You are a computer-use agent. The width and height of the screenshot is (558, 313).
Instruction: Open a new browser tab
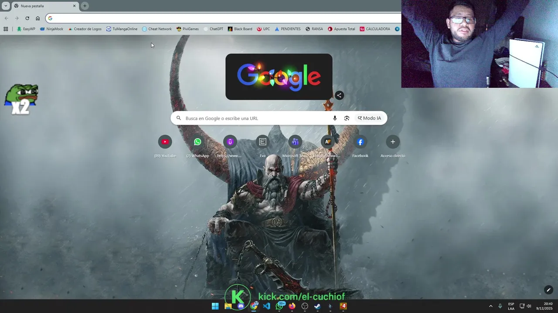(x=85, y=6)
